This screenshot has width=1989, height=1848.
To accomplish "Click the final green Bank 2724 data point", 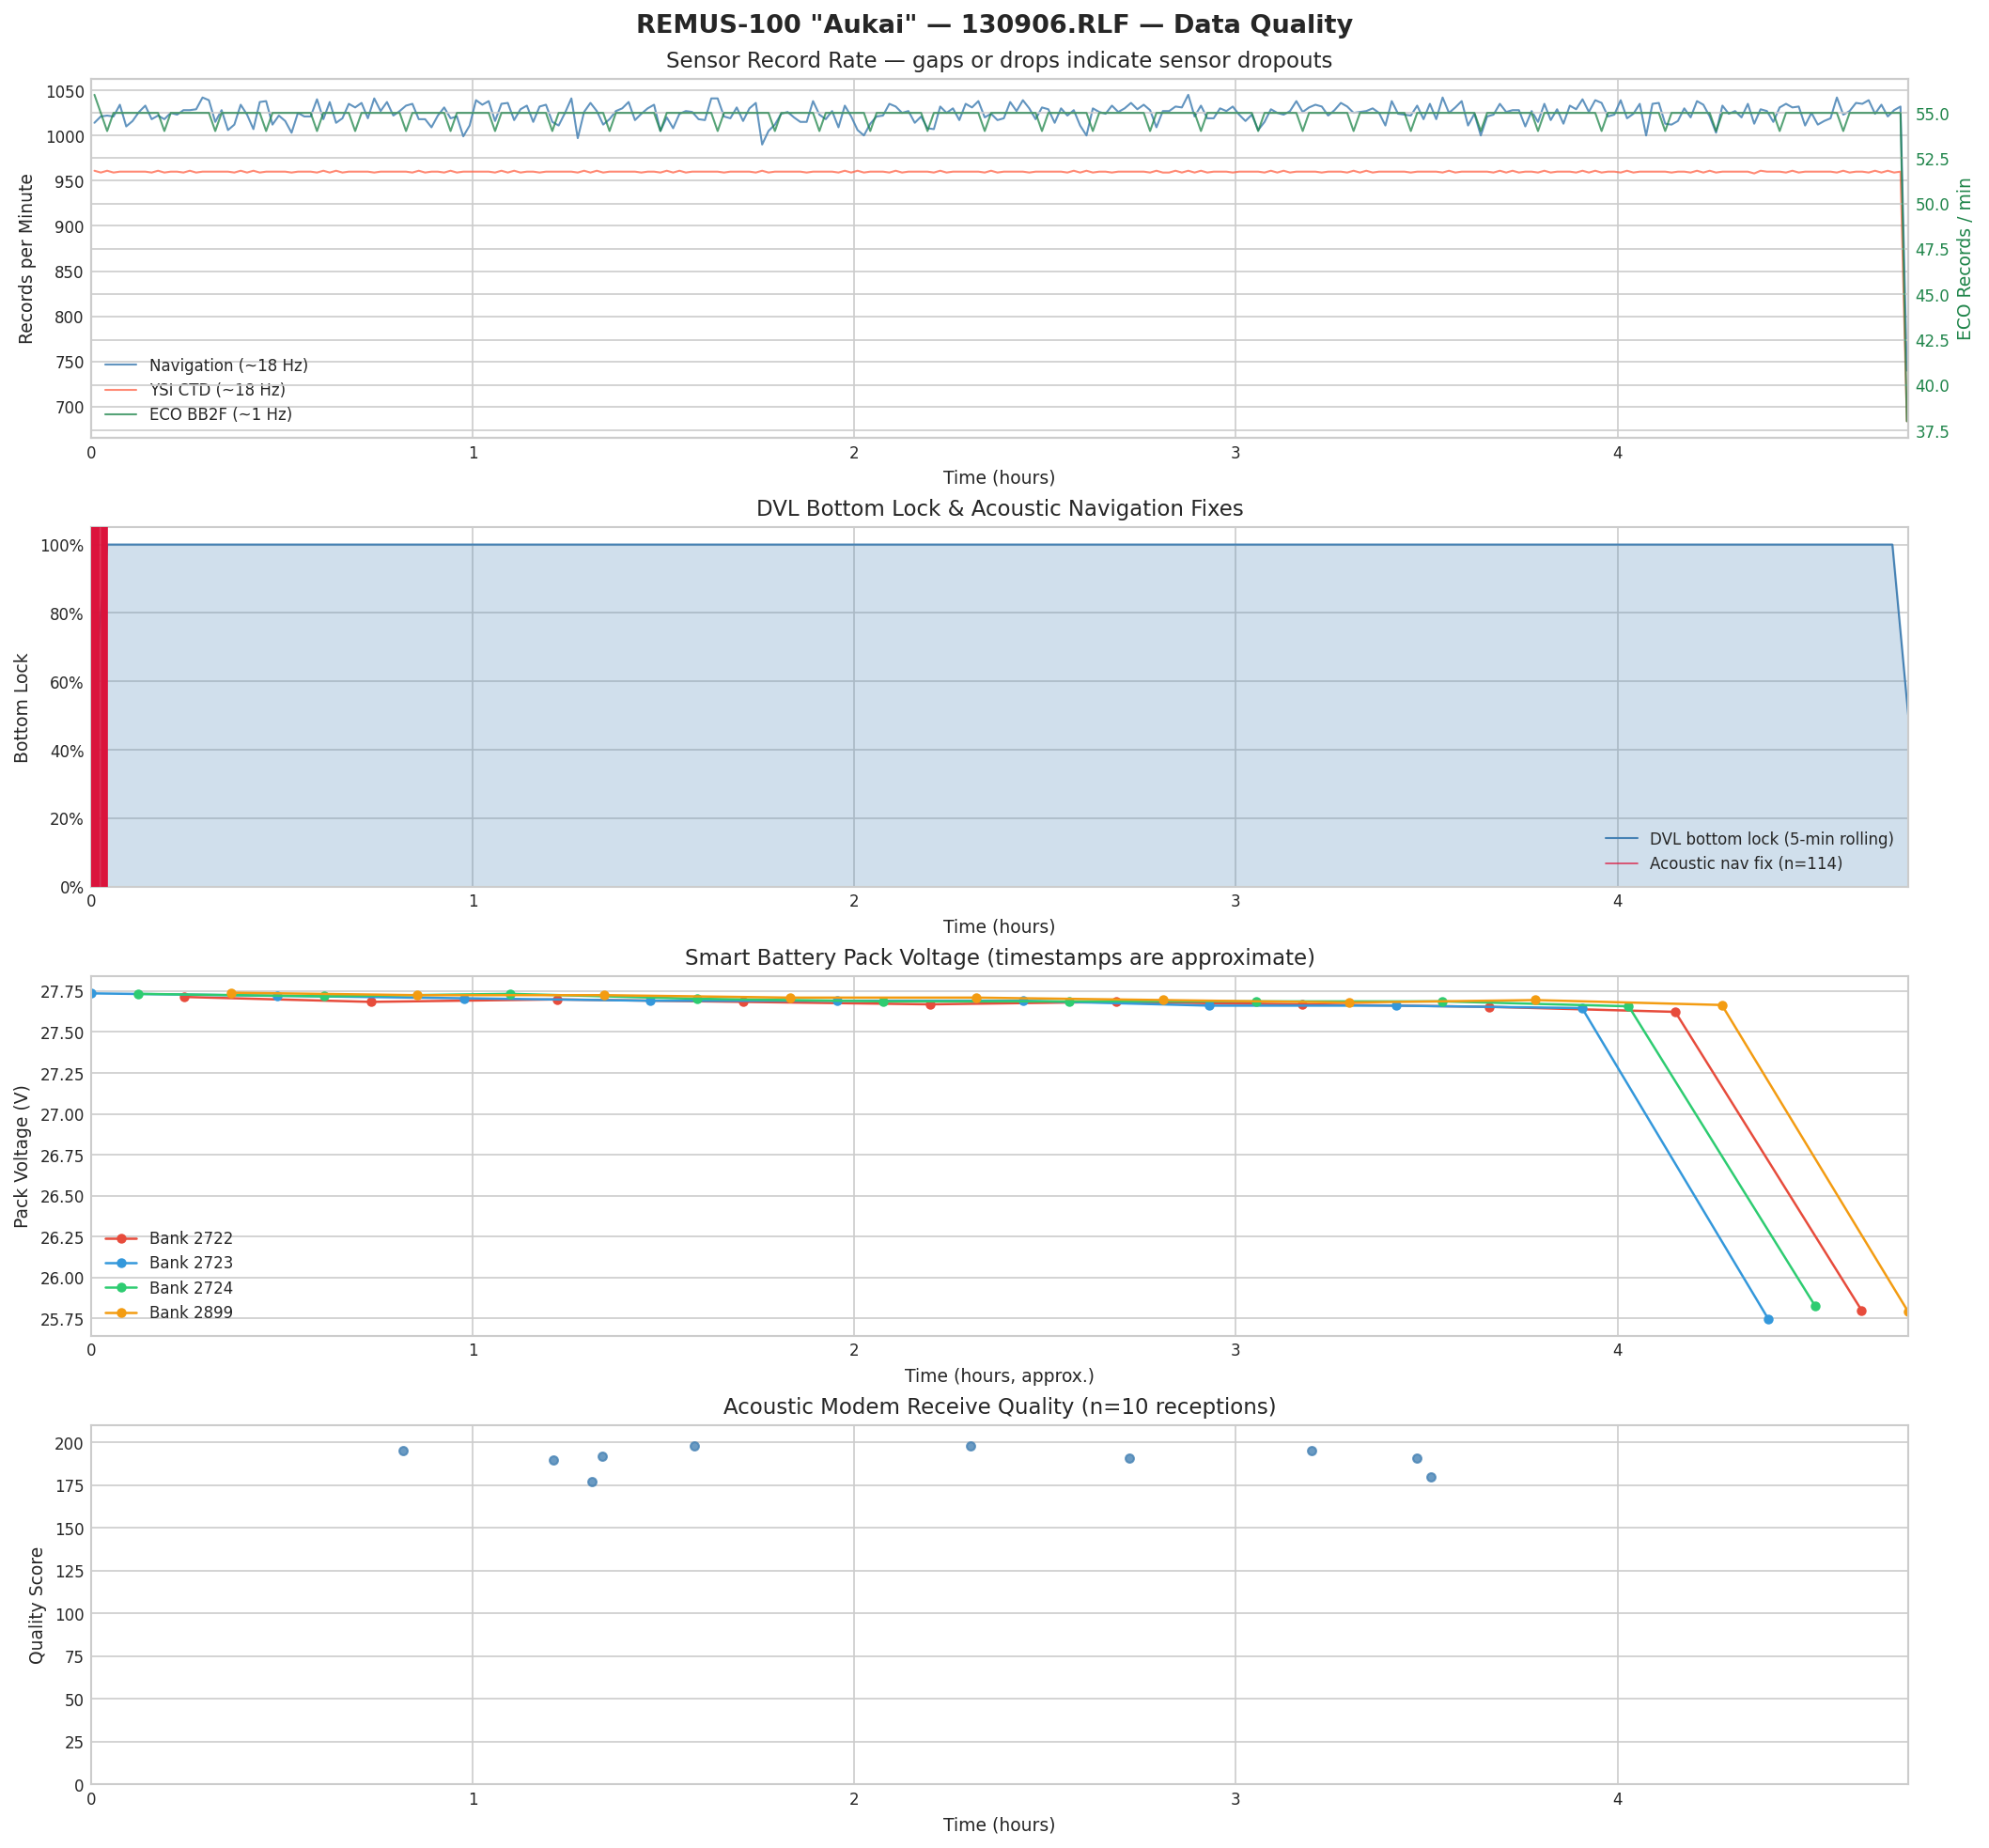I will tap(1815, 1306).
